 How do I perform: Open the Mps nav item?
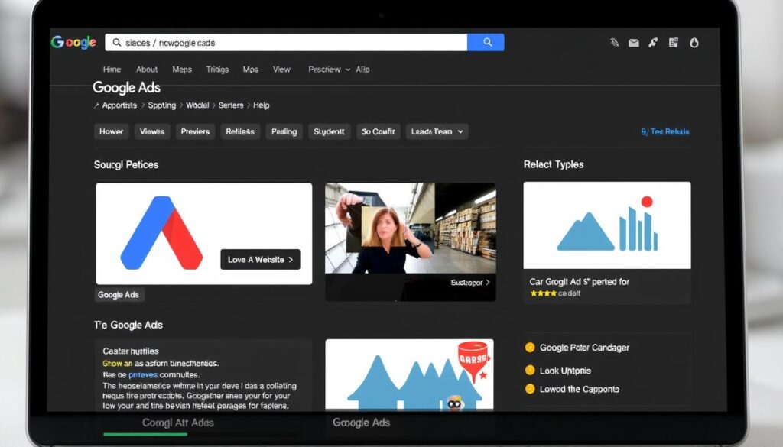(251, 70)
